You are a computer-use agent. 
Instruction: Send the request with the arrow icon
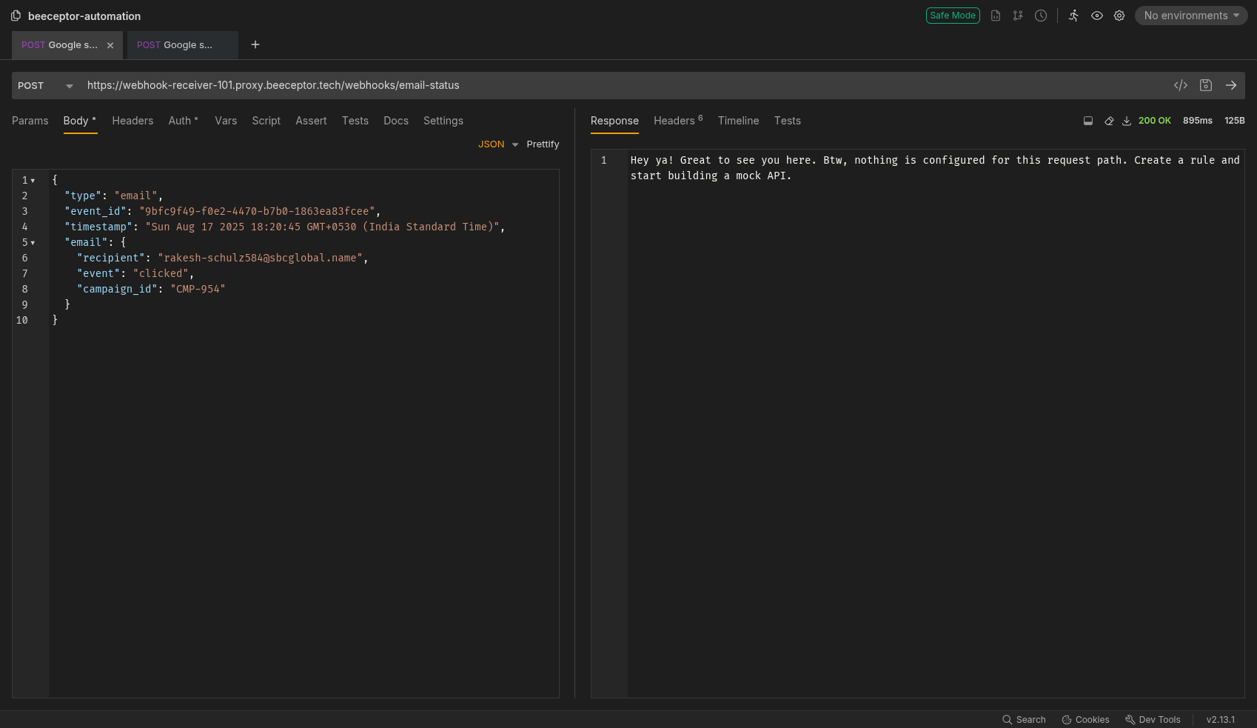coord(1231,85)
